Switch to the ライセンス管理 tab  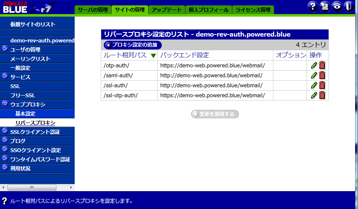point(253,10)
